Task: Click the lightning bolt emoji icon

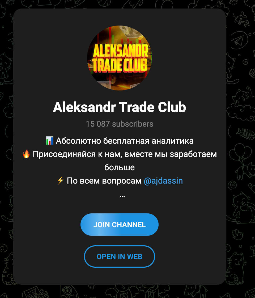Action: (61, 181)
